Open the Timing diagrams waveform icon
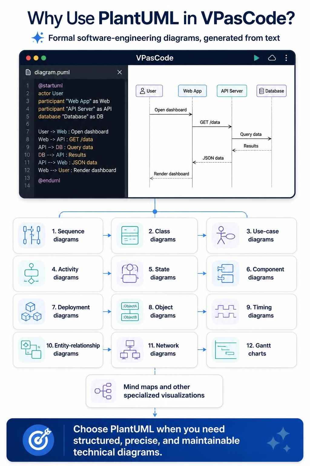310x466 pixels. pyautogui.click(x=226, y=312)
